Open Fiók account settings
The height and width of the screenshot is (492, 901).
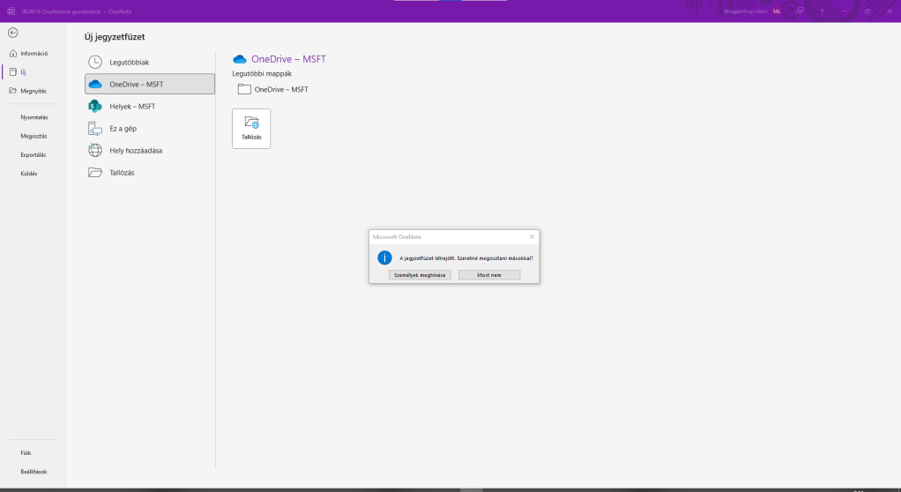(26, 452)
